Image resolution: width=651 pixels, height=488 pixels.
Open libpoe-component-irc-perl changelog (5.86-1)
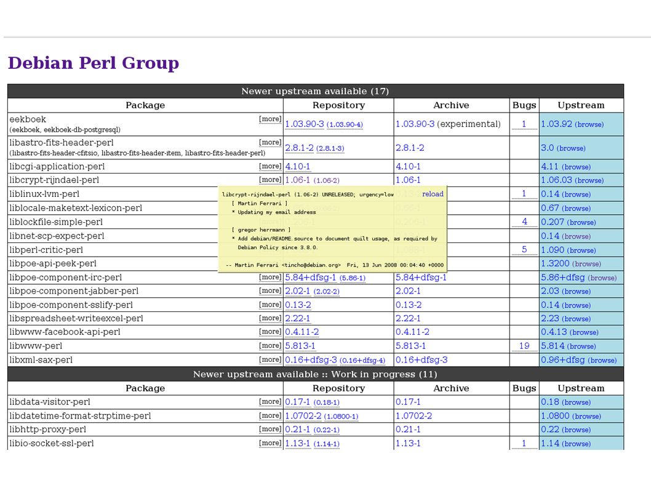353,278
